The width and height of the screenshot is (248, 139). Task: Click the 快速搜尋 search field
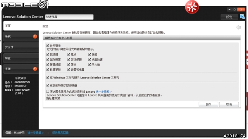coord(69,17)
